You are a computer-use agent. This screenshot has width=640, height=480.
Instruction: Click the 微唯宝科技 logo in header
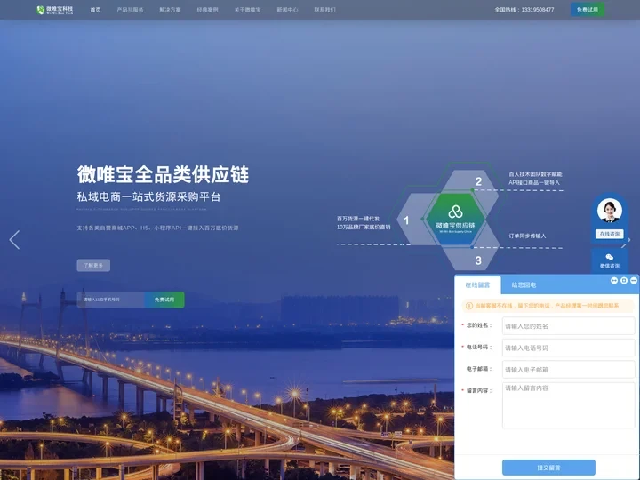tap(55, 10)
